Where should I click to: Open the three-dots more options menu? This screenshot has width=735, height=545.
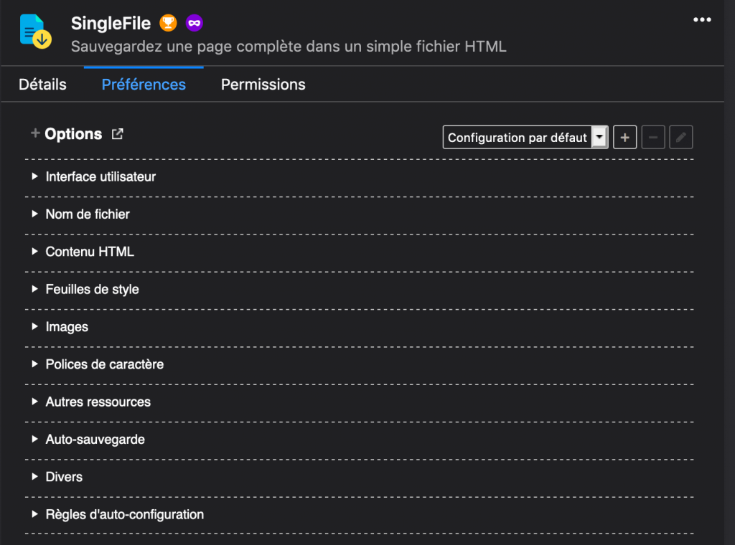(x=702, y=19)
